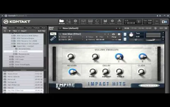Open the plugin gear menu in title bar
The image size is (170, 107).
coord(6,16)
